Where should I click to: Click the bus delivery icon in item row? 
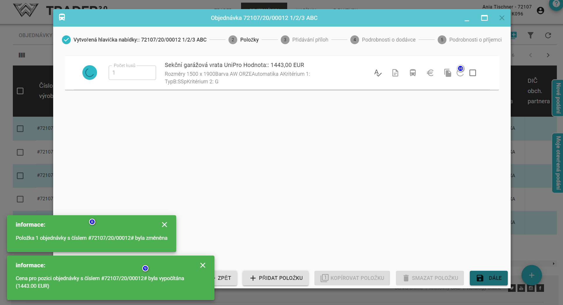413,73
